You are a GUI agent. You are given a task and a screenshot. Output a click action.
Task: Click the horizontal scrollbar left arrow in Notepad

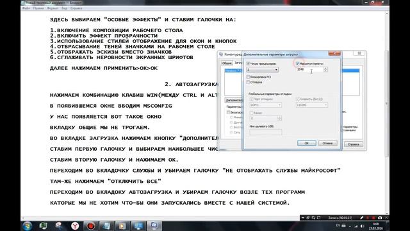pos(23,218)
